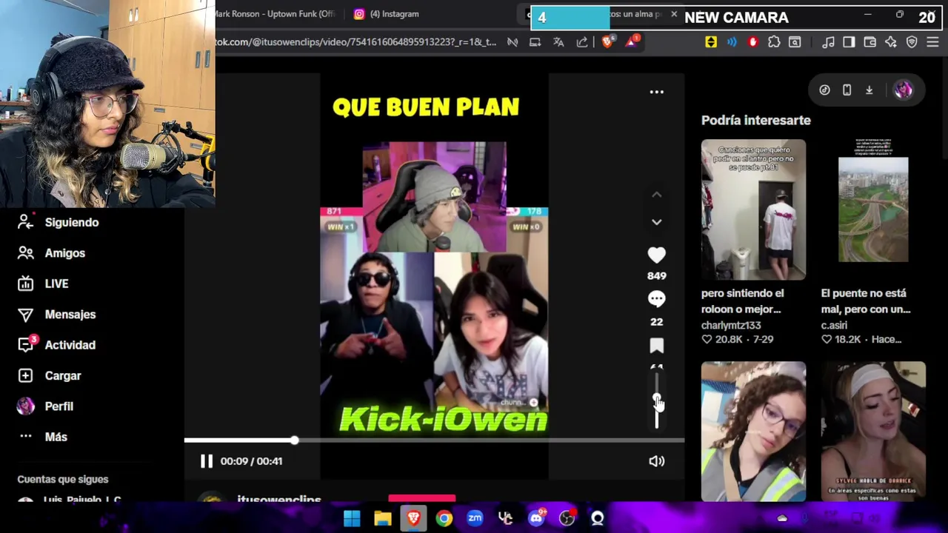Click the music note playlist icon
The image size is (948, 533).
click(828, 42)
